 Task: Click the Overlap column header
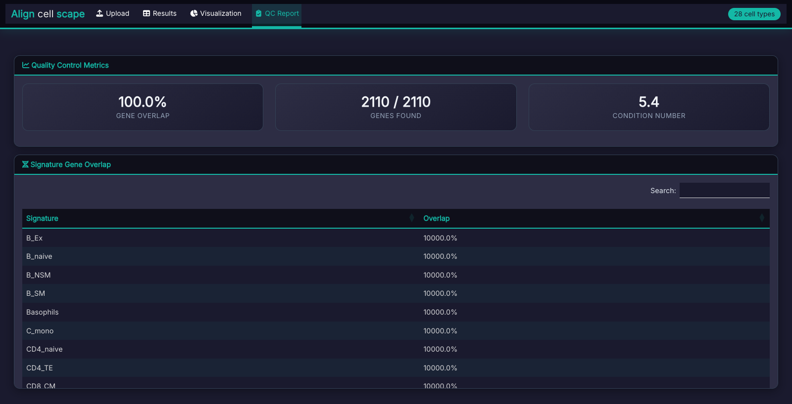437,218
